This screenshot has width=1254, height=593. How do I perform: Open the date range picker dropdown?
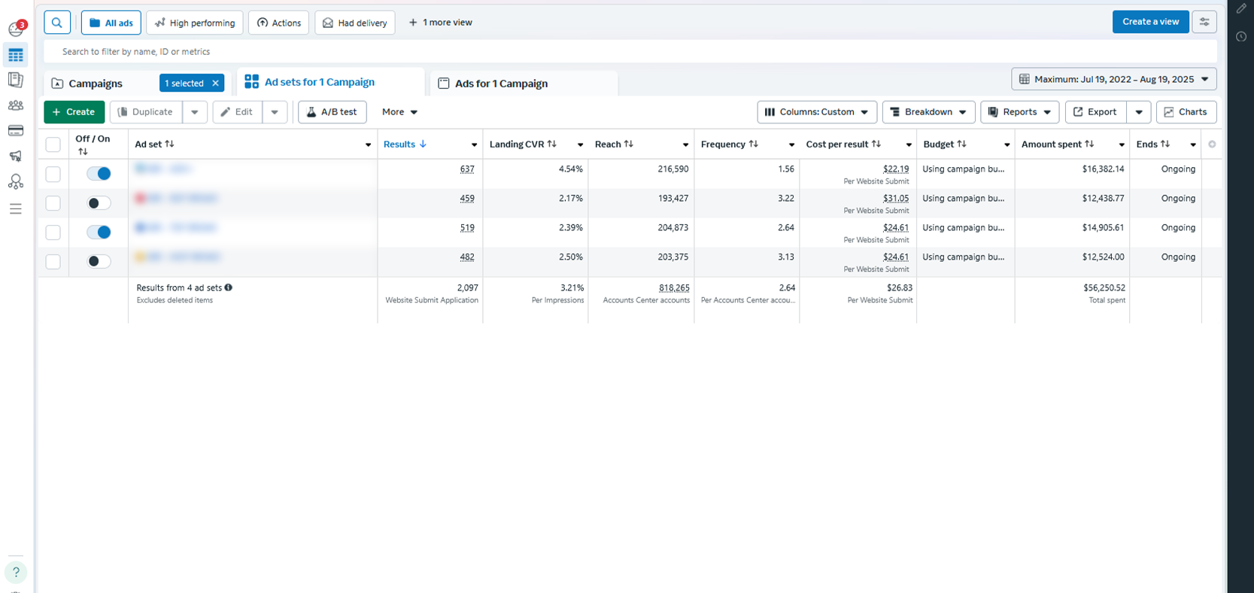[1113, 79]
